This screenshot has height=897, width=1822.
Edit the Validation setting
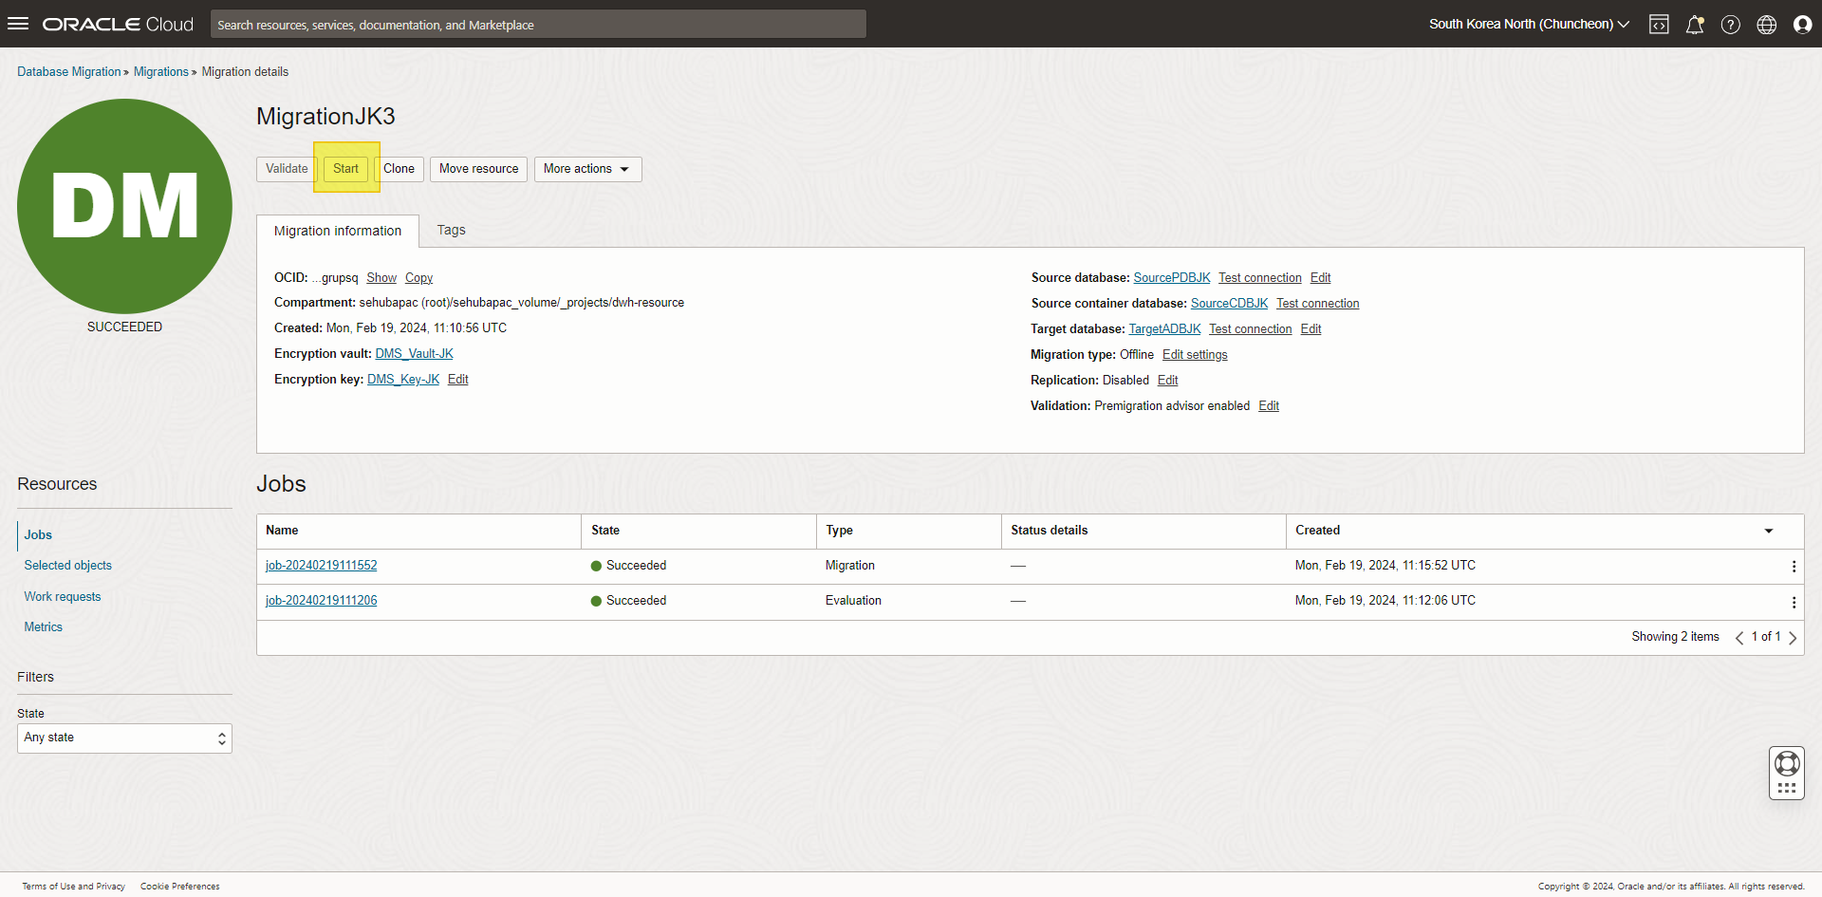(x=1269, y=406)
